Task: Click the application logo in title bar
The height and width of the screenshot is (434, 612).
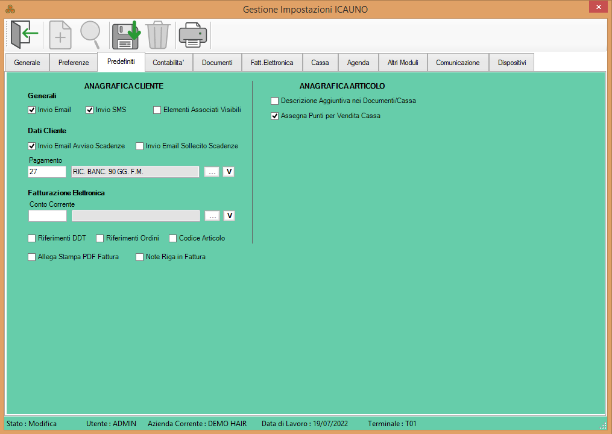Action: click(x=10, y=9)
